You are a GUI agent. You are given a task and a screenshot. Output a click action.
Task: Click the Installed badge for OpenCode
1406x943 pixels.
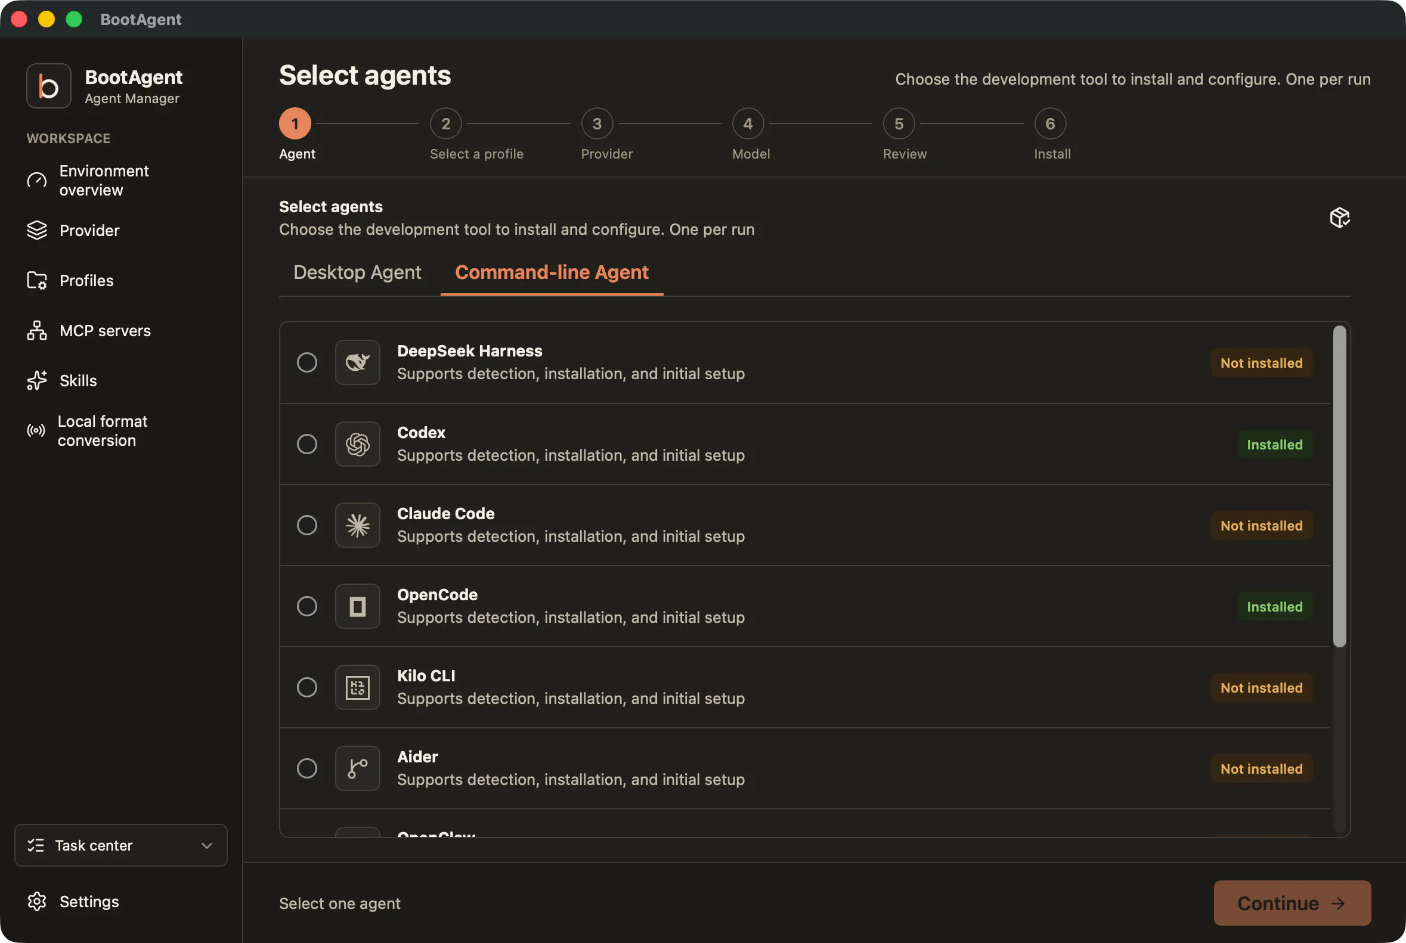tap(1275, 607)
